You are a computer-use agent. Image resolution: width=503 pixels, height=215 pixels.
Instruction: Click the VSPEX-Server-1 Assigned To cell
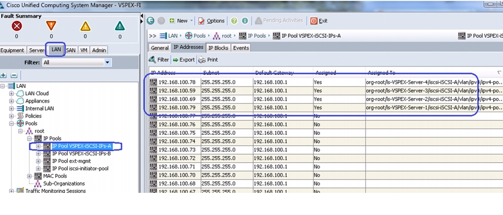tap(434, 107)
